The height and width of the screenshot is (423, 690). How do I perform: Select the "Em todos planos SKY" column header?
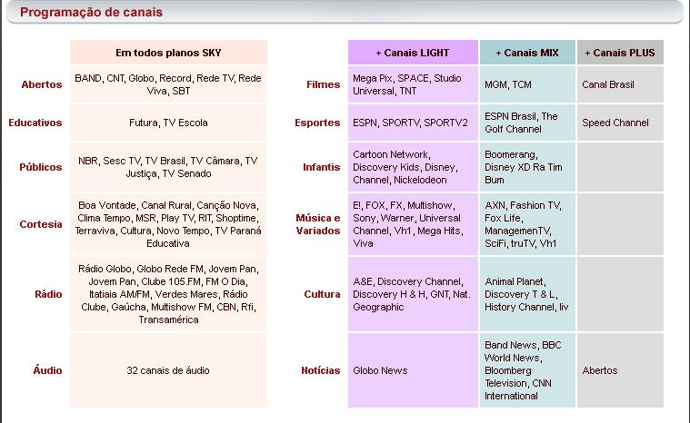click(x=168, y=53)
